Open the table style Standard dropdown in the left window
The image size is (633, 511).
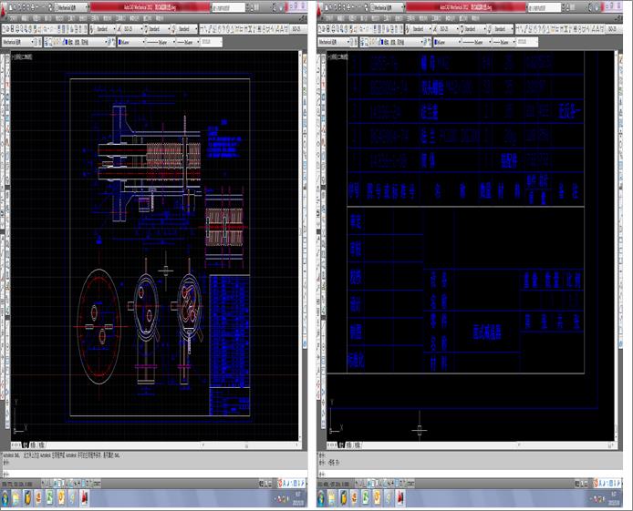click(x=158, y=29)
